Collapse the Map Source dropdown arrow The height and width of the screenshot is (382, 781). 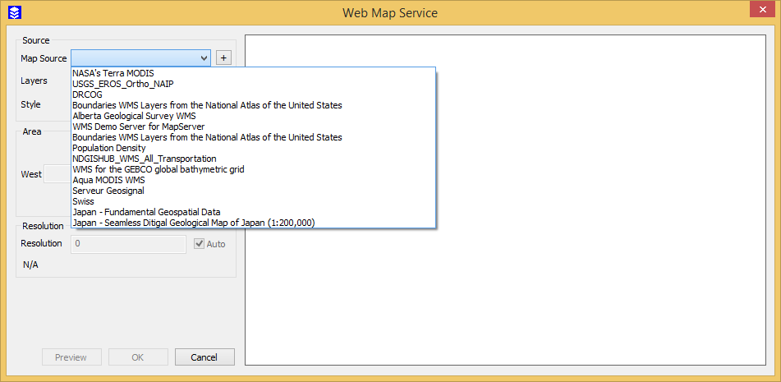click(x=203, y=58)
